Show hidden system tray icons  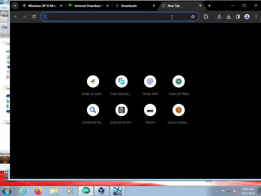click(x=217, y=191)
